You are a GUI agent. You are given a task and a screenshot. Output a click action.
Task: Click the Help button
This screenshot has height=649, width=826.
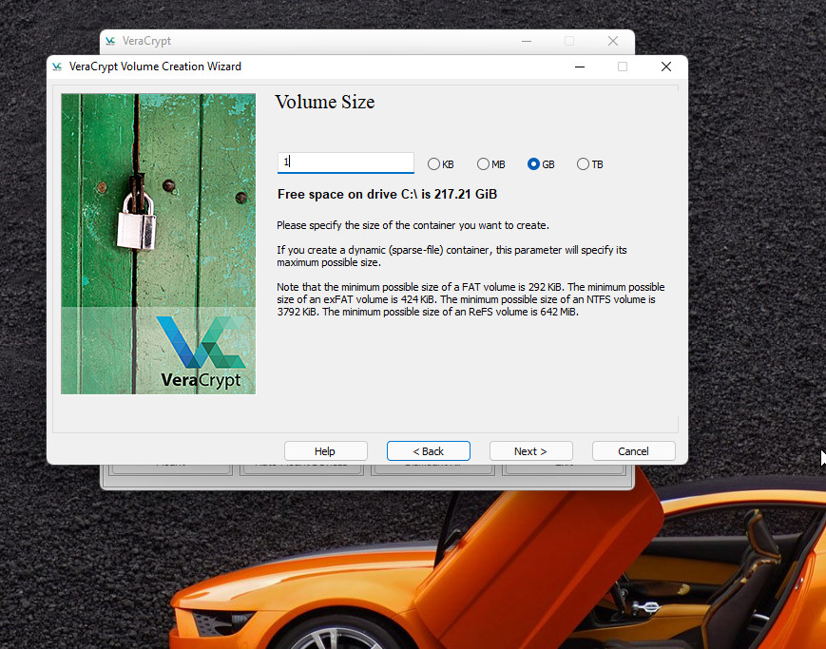point(326,451)
